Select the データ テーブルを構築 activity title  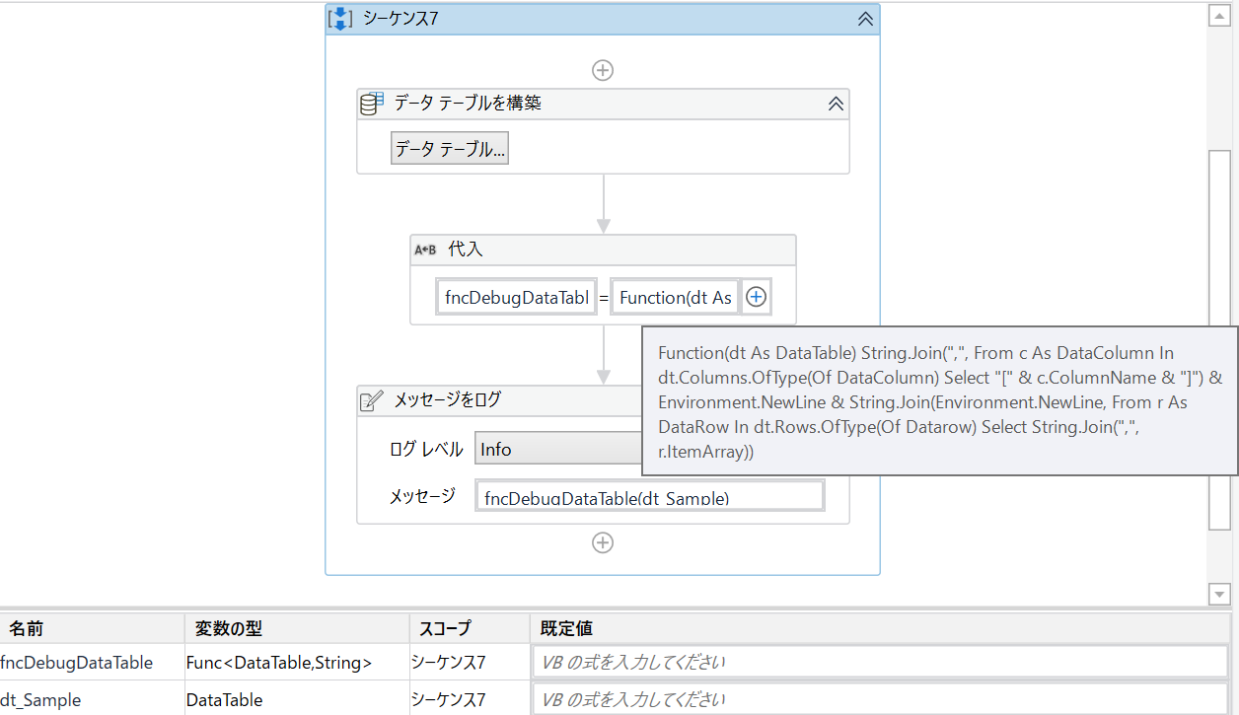468,103
